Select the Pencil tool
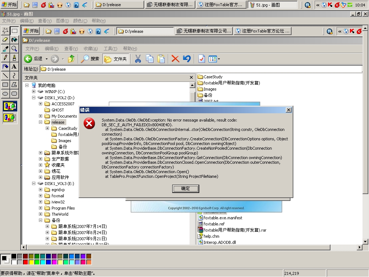This screenshot has width=369, height=277. click(x=5, y=57)
